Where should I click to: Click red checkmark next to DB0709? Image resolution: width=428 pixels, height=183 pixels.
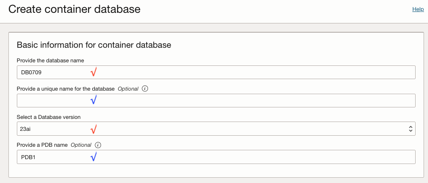pos(93,72)
